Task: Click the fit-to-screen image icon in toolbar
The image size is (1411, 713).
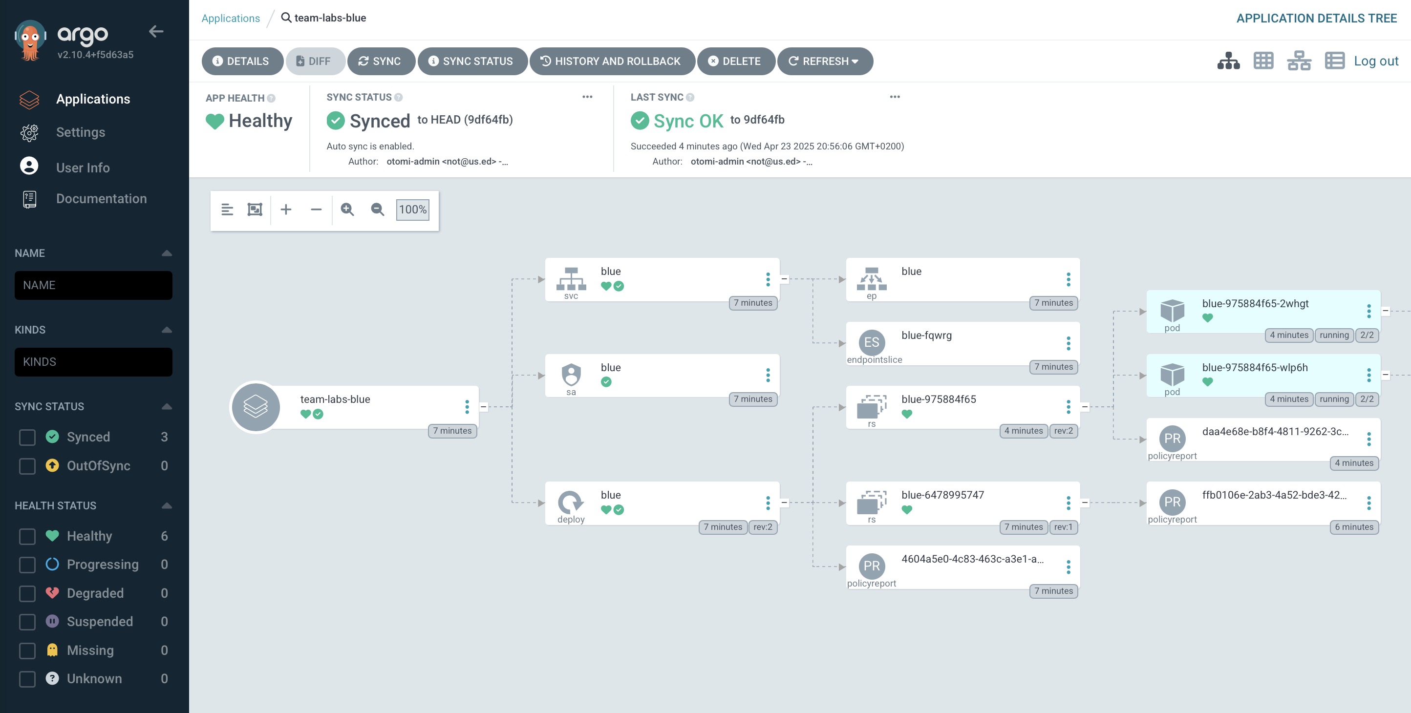Action: coord(255,210)
